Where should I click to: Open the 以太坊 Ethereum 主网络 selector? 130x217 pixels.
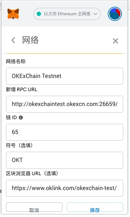(x=67, y=14)
